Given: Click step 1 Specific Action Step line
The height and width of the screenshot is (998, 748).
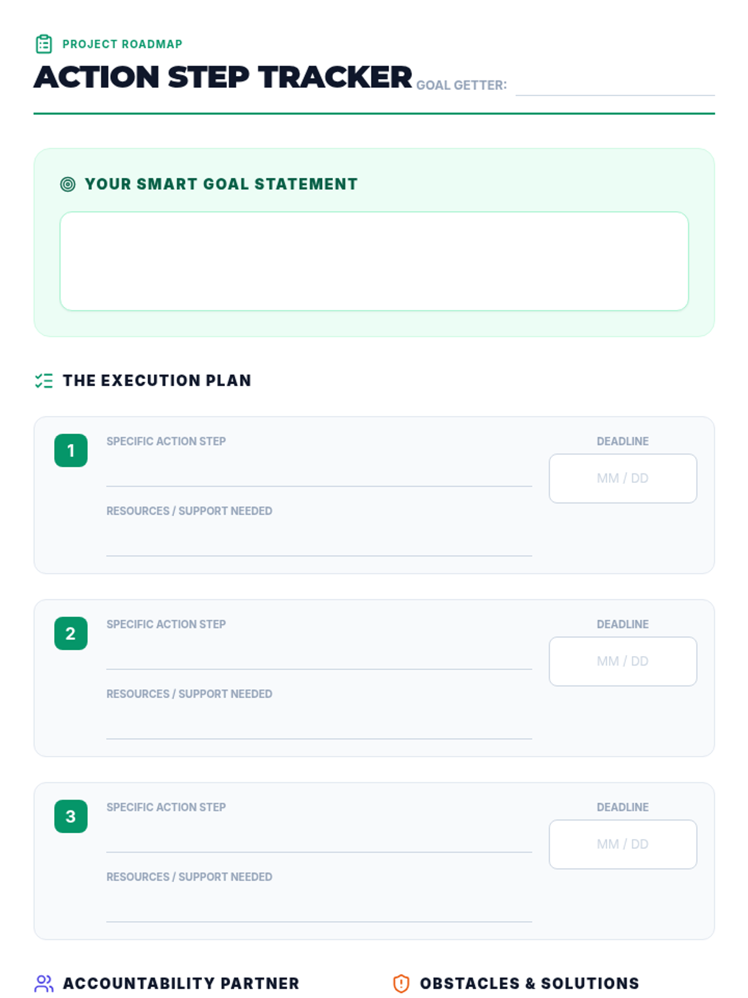Looking at the screenshot, I should click(x=319, y=474).
